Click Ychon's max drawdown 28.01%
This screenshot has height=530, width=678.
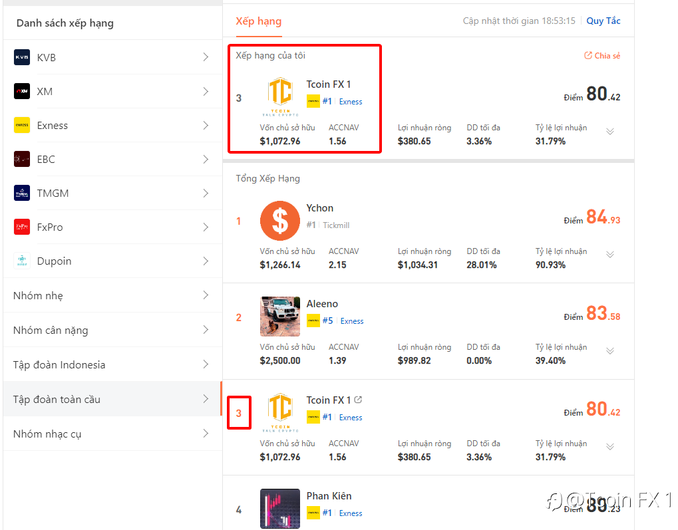(482, 265)
